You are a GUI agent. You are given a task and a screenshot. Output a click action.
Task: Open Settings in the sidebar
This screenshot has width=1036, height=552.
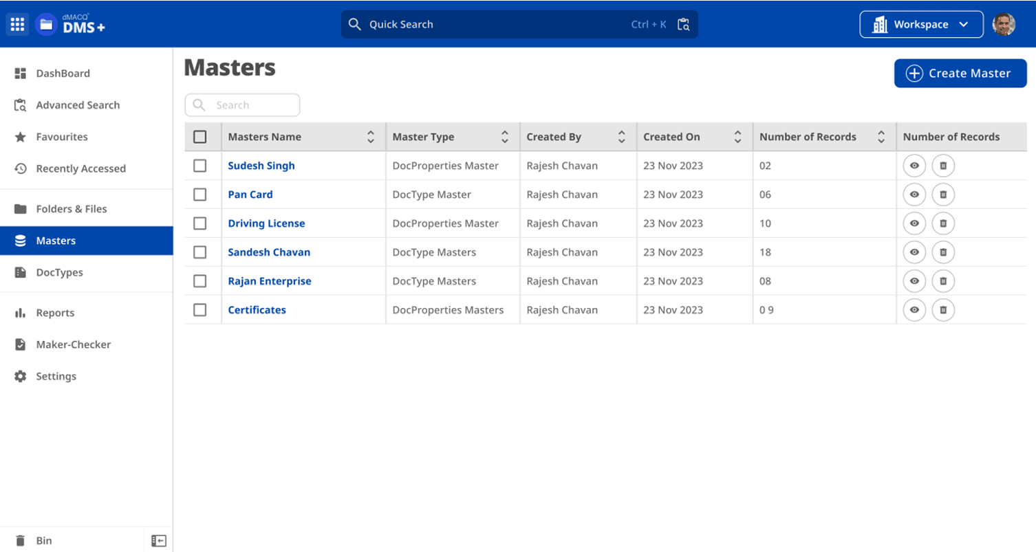coord(87,376)
